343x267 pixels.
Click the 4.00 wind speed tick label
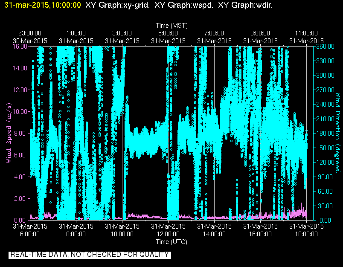pyautogui.click(x=21, y=177)
